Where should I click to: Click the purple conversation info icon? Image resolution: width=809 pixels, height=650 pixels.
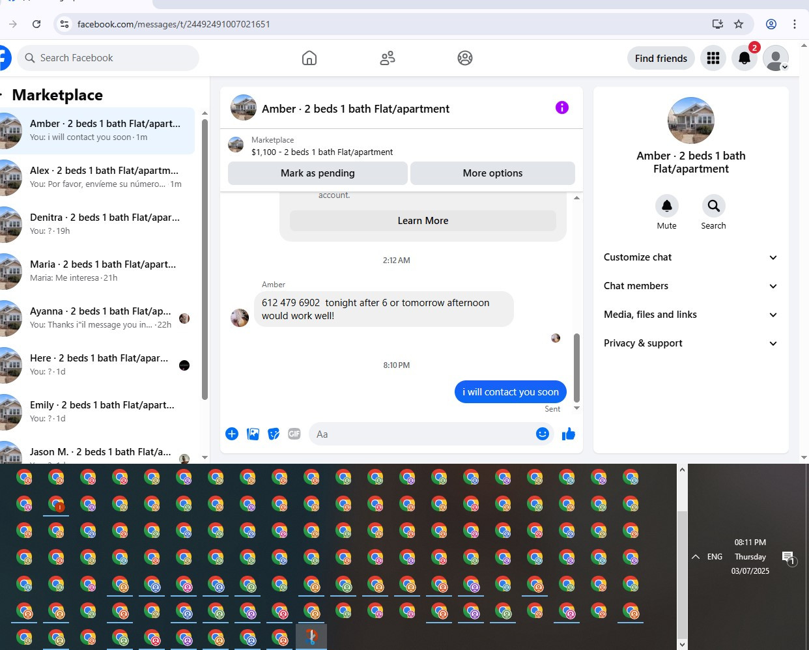562,107
